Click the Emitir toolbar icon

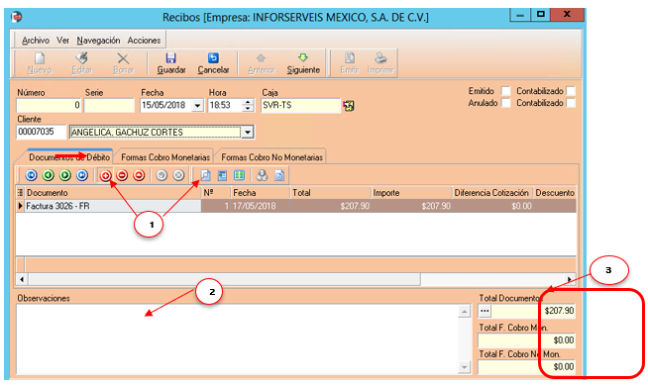pos(350,58)
